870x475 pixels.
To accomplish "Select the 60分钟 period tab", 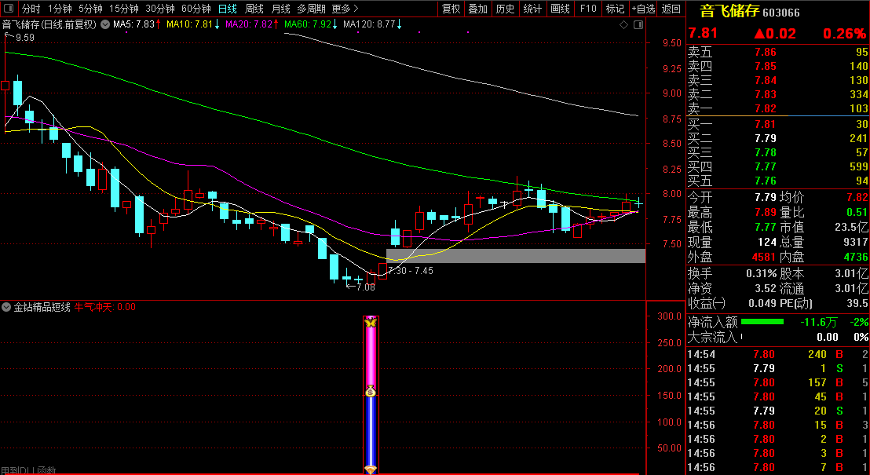I will point(196,9).
